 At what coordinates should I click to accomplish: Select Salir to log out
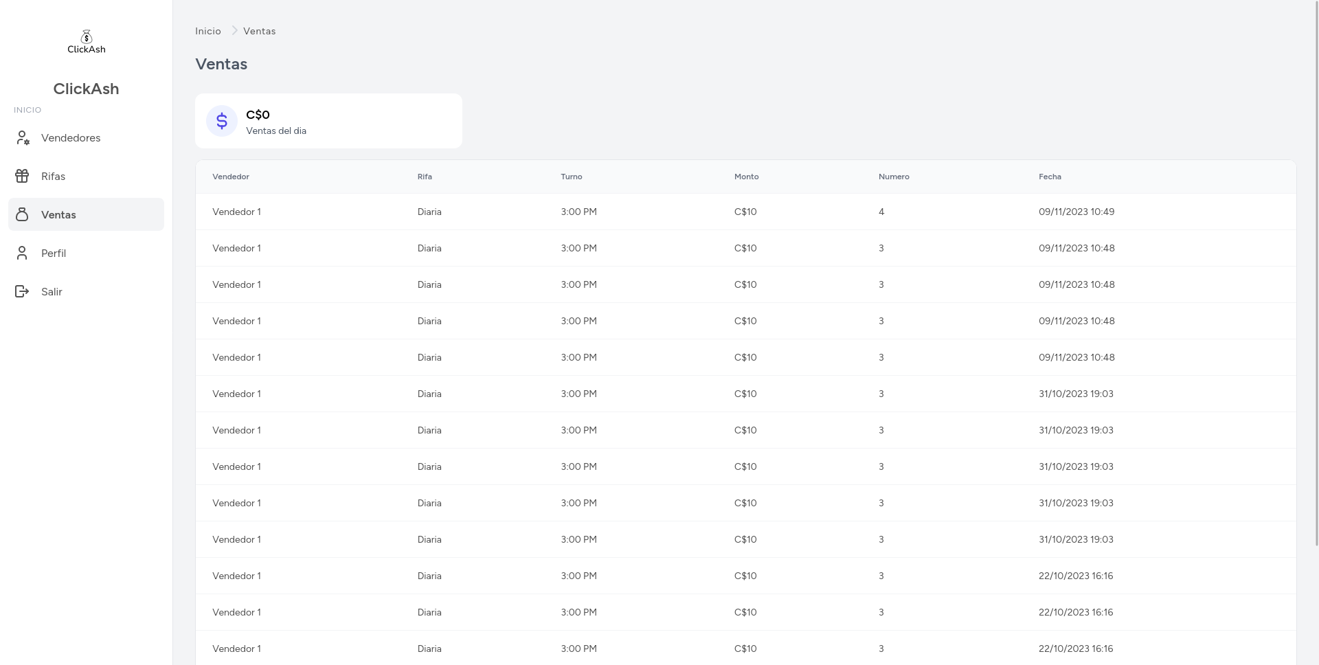click(x=52, y=292)
